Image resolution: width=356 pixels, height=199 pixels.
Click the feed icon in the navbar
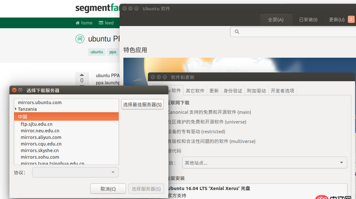101,23
